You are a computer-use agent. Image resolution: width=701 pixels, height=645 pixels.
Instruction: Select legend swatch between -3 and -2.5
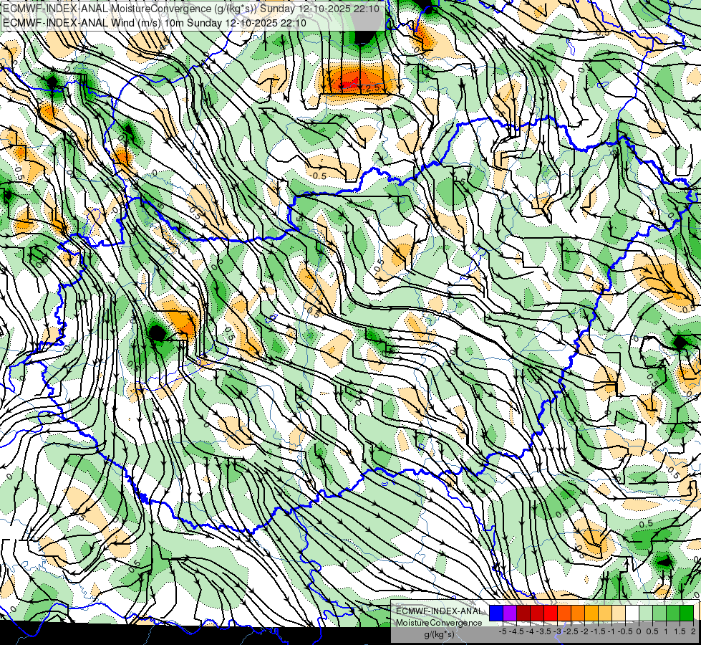(564, 613)
